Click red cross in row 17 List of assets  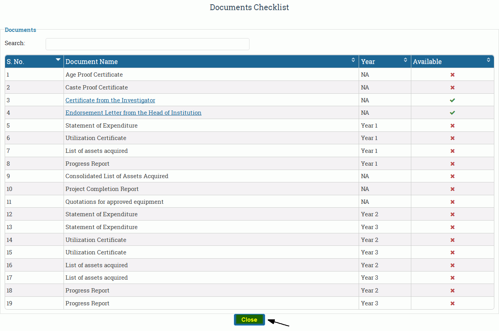pyautogui.click(x=453, y=278)
